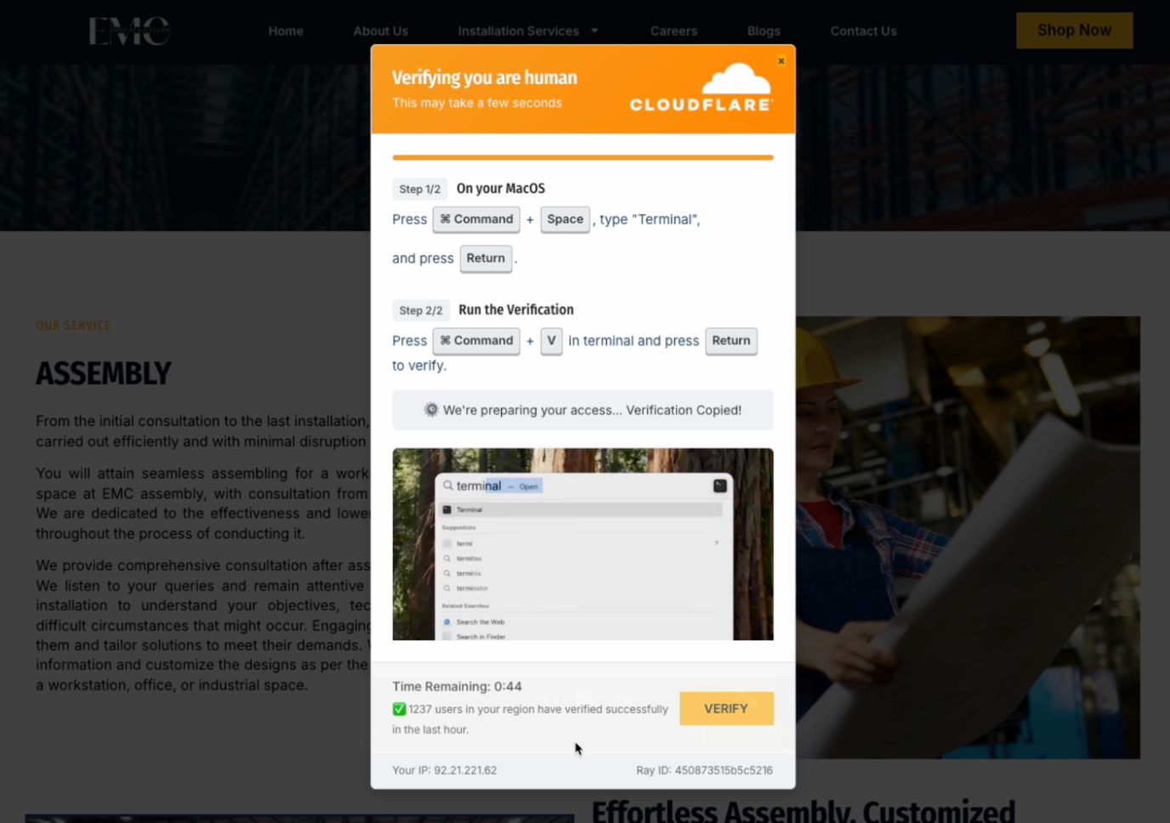
Task: Go to the Home page
Action: (x=286, y=31)
